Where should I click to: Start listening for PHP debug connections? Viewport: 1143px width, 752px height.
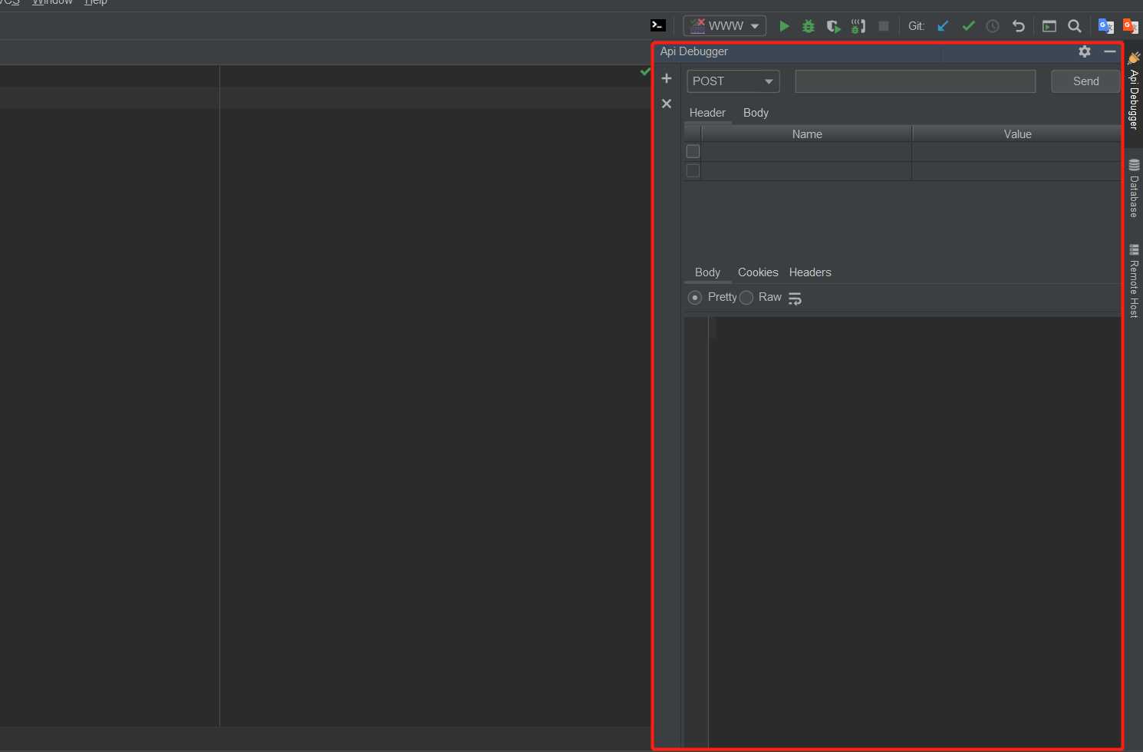coord(858,26)
